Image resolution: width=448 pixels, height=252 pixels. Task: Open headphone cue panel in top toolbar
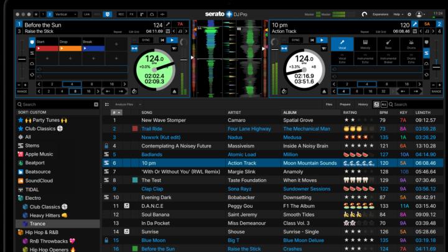[152, 14]
